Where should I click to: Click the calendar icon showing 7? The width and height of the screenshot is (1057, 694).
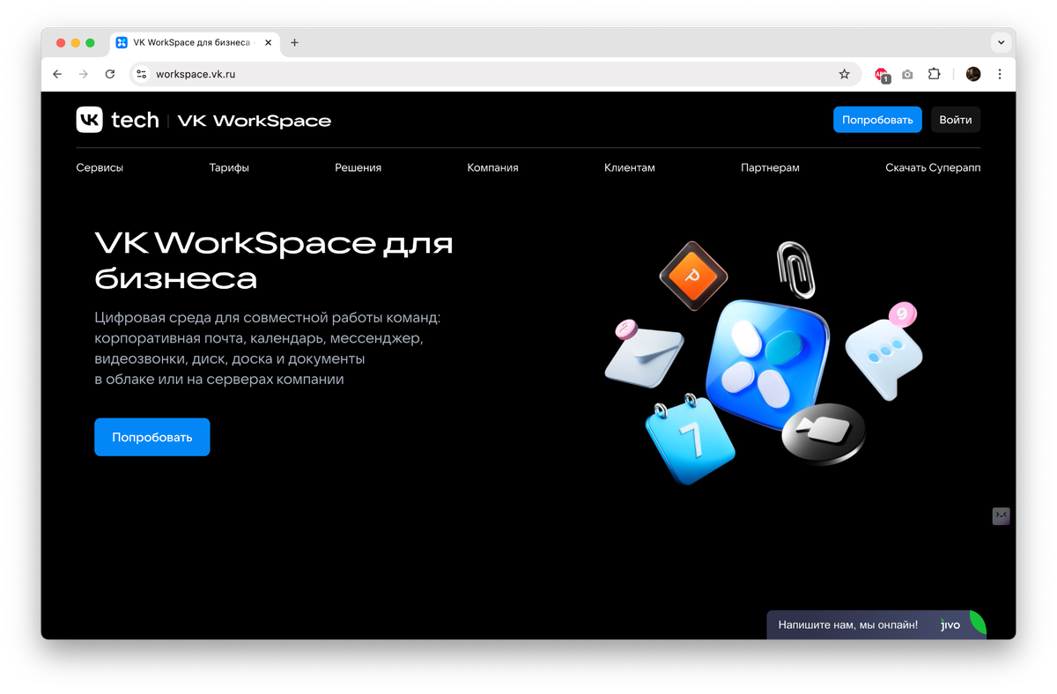click(x=690, y=439)
